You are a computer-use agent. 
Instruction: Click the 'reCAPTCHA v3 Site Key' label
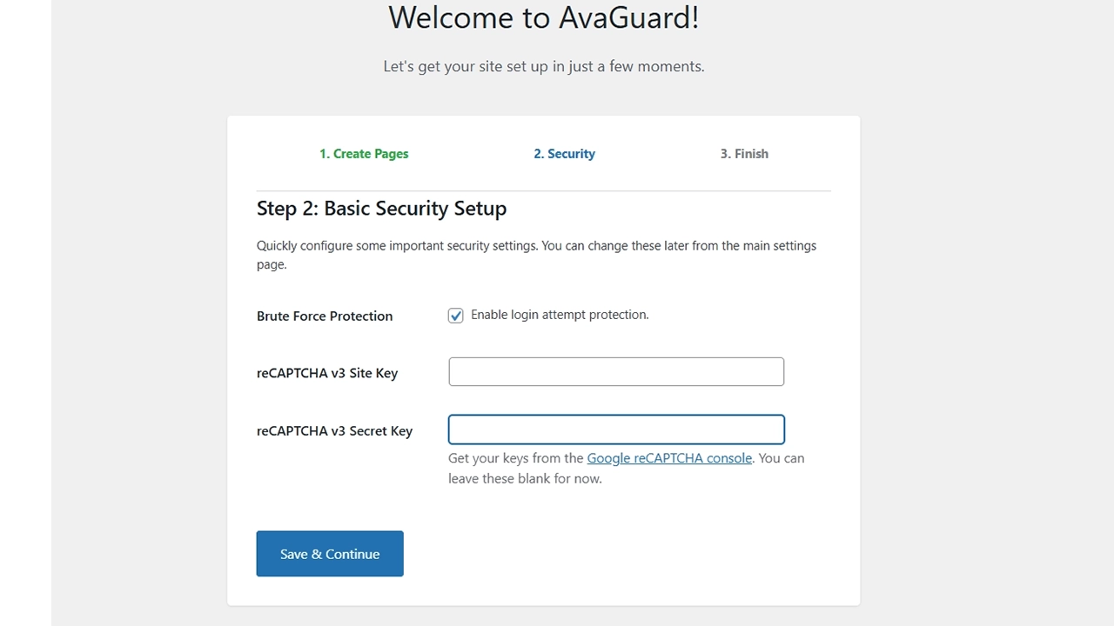[x=327, y=374]
